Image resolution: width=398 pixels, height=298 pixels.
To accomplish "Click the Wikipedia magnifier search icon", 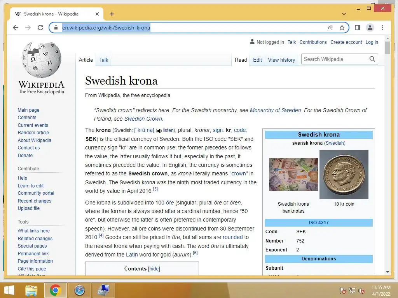I will 372,59.
